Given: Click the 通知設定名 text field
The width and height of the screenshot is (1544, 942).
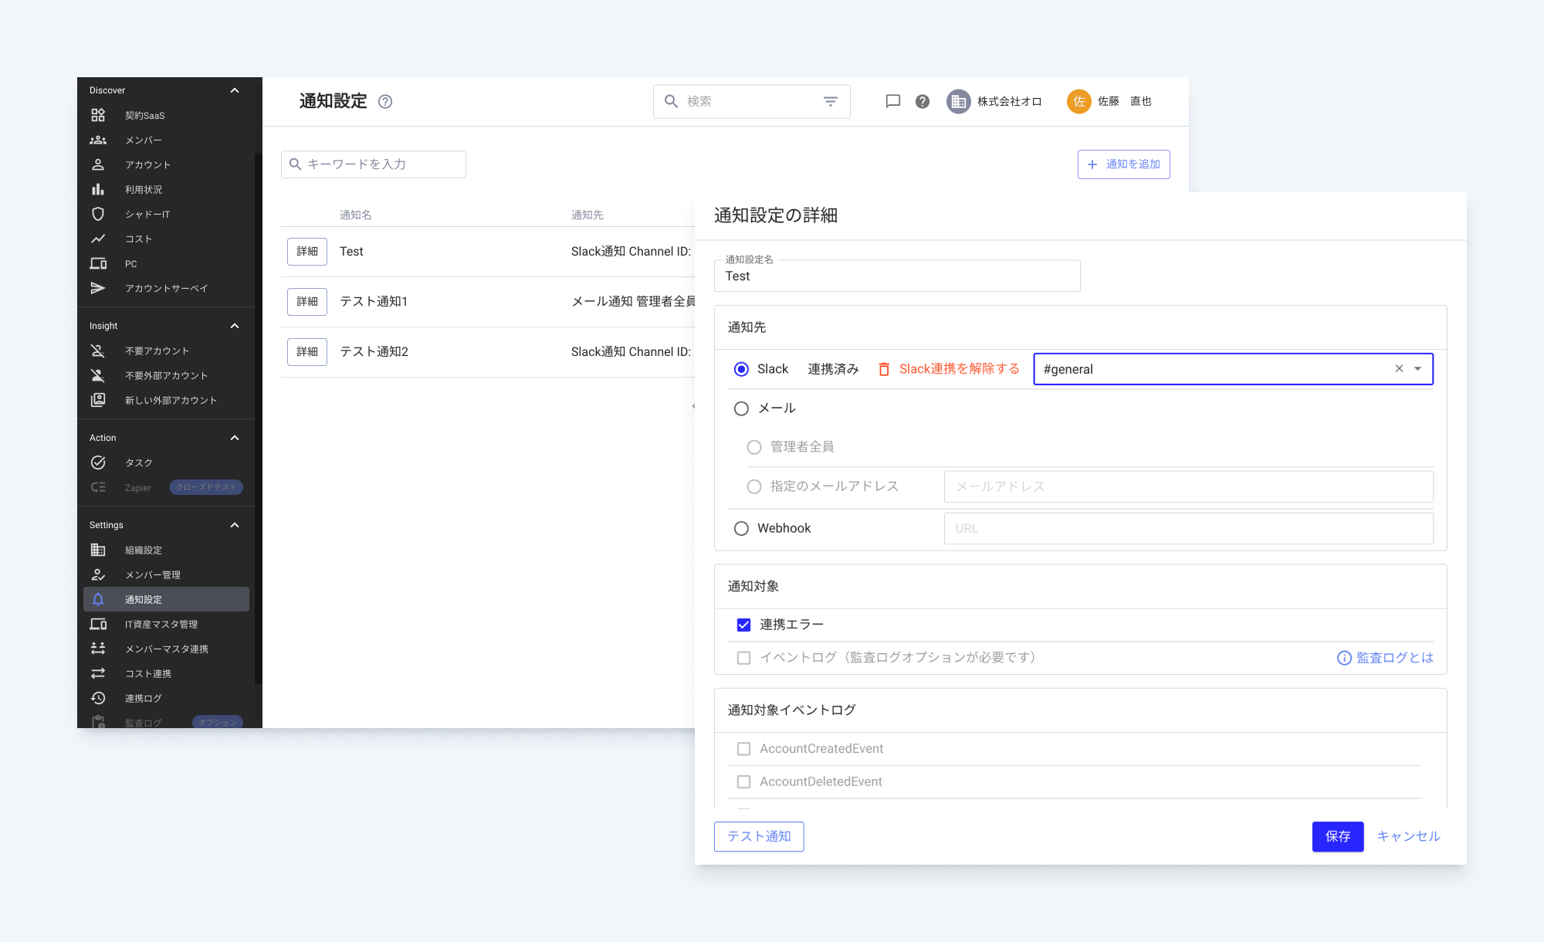Looking at the screenshot, I should pos(896,276).
